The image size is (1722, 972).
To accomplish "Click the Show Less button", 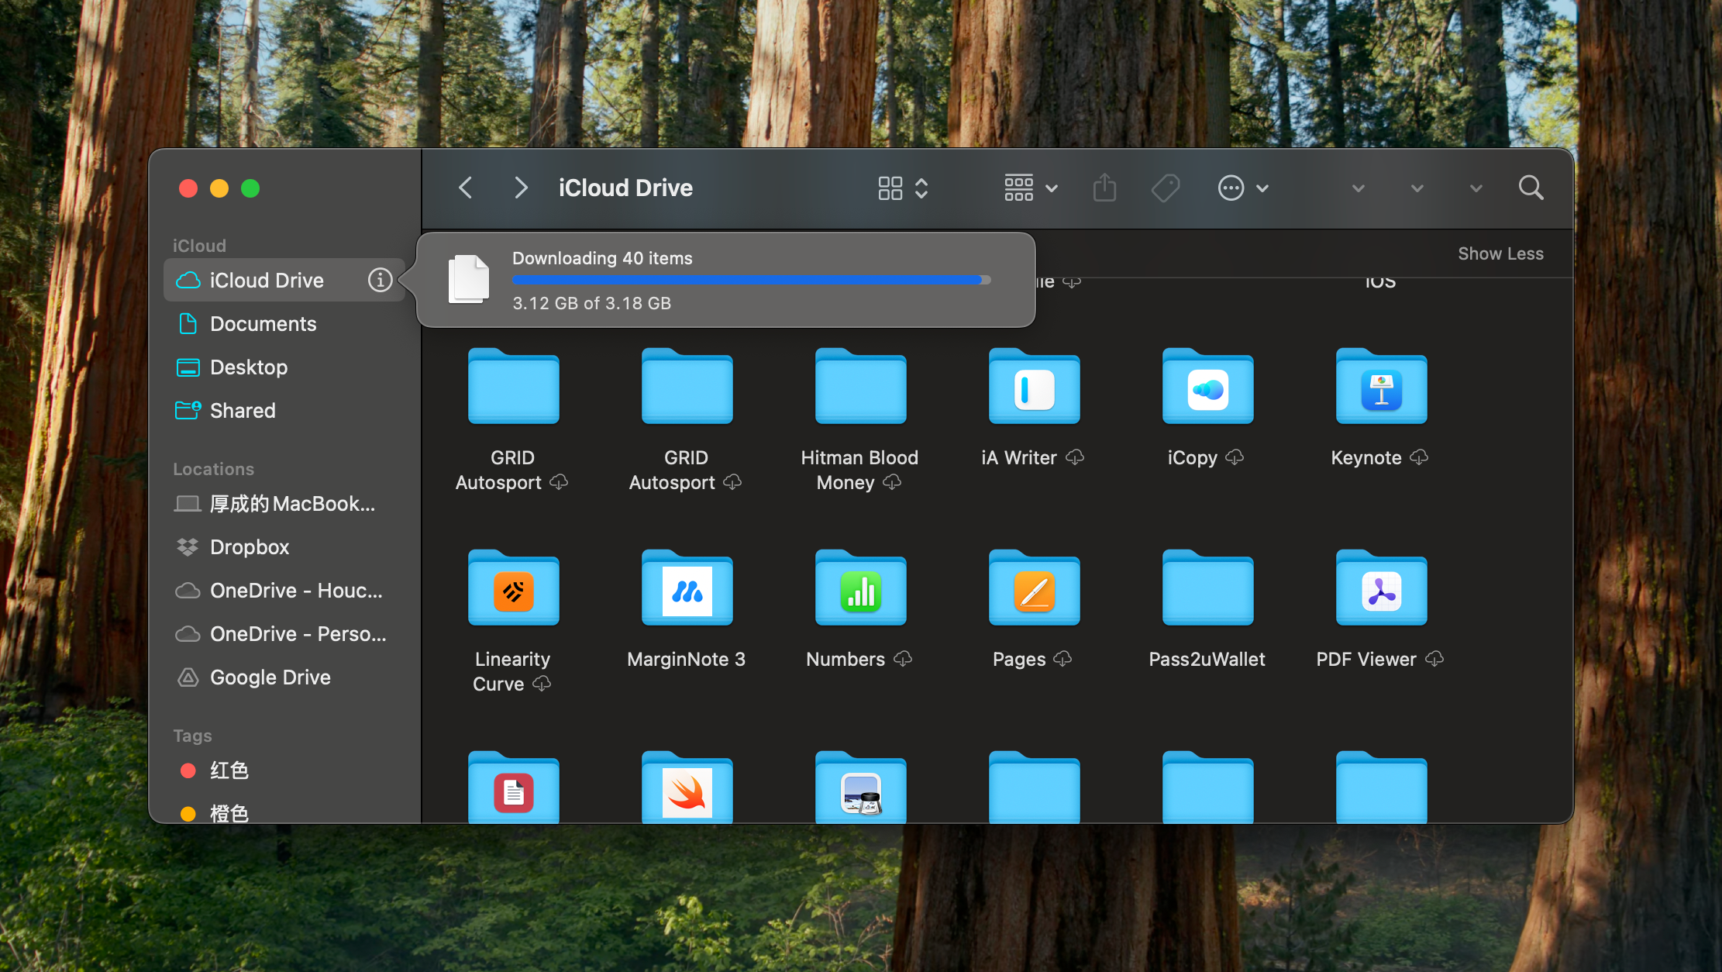I will point(1500,254).
